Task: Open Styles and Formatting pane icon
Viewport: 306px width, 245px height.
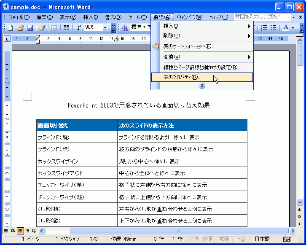Action: tap(125, 27)
